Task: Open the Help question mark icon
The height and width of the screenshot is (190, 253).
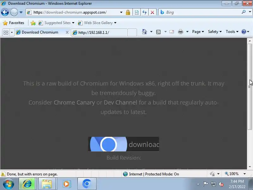Action: [244, 32]
